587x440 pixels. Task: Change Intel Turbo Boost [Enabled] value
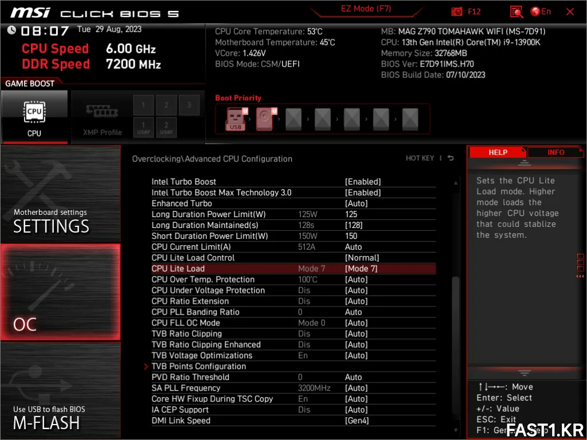point(363,182)
